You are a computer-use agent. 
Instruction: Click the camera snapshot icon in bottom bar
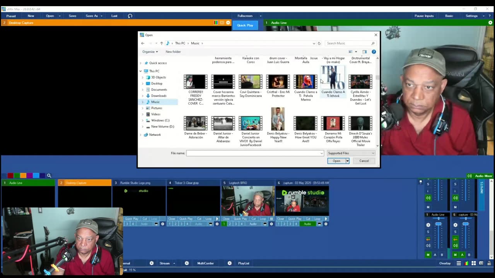click(x=482, y=263)
